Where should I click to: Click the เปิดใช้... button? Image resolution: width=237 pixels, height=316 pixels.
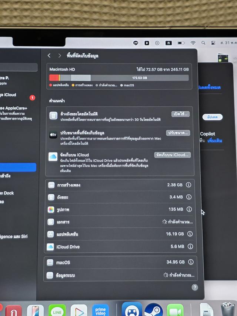click(x=180, y=114)
